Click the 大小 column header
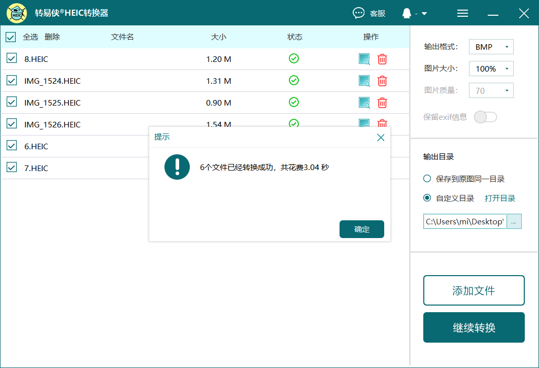This screenshot has height=368, width=539. coord(219,37)
